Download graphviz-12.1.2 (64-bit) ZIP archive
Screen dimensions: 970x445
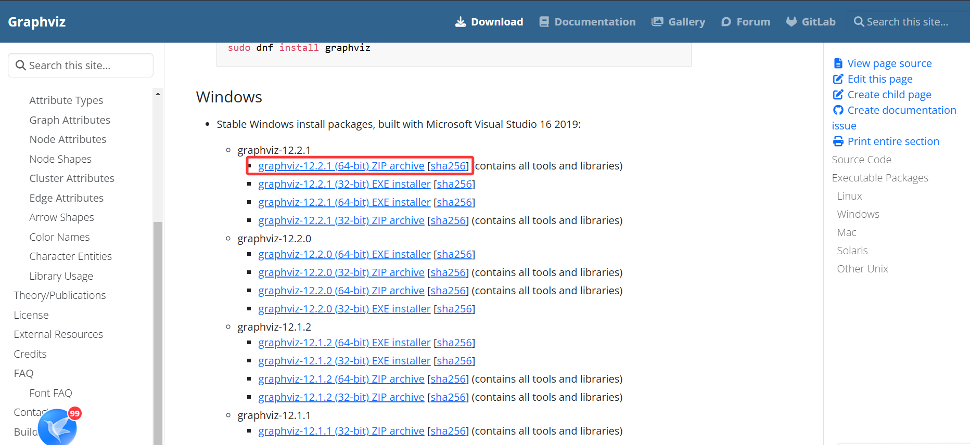pyautogui.click(x=341, y=379)
